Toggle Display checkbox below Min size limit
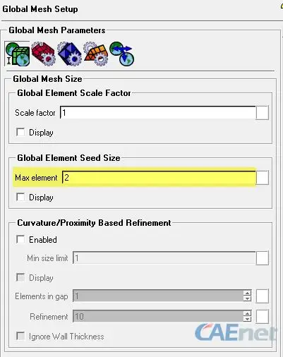This screenshot has height=357, width=283. 20,277
